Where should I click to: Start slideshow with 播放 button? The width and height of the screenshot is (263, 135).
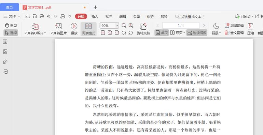(x=74, y=29)
